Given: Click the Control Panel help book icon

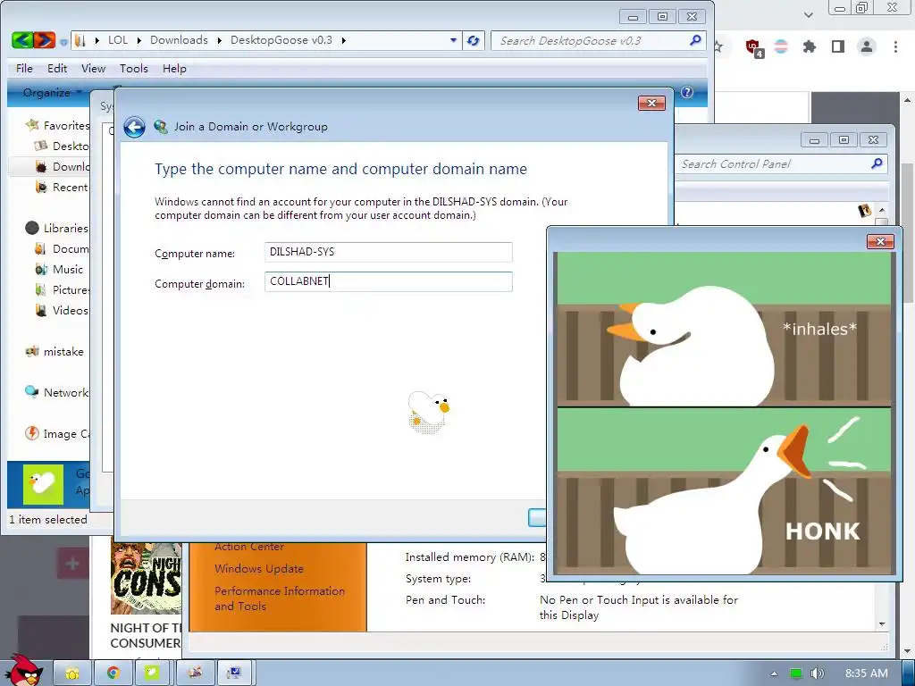Looking at the screenshot, I should 865,211.
